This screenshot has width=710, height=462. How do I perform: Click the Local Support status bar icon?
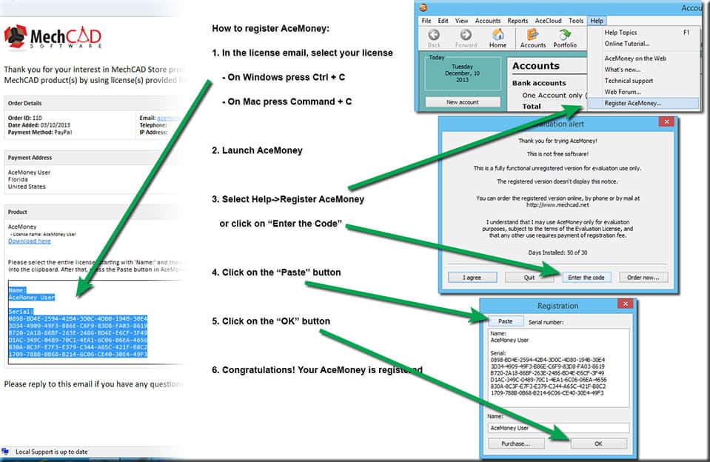(5, 452)
